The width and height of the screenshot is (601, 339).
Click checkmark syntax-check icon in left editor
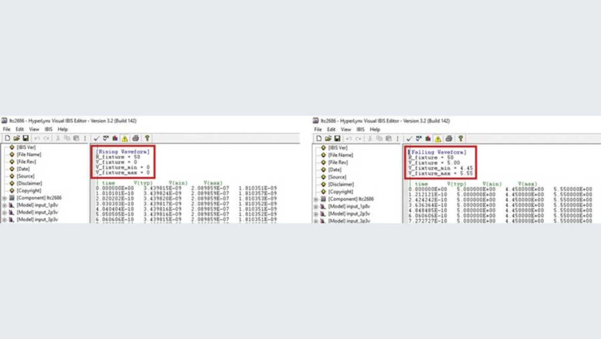coord(96,138)
